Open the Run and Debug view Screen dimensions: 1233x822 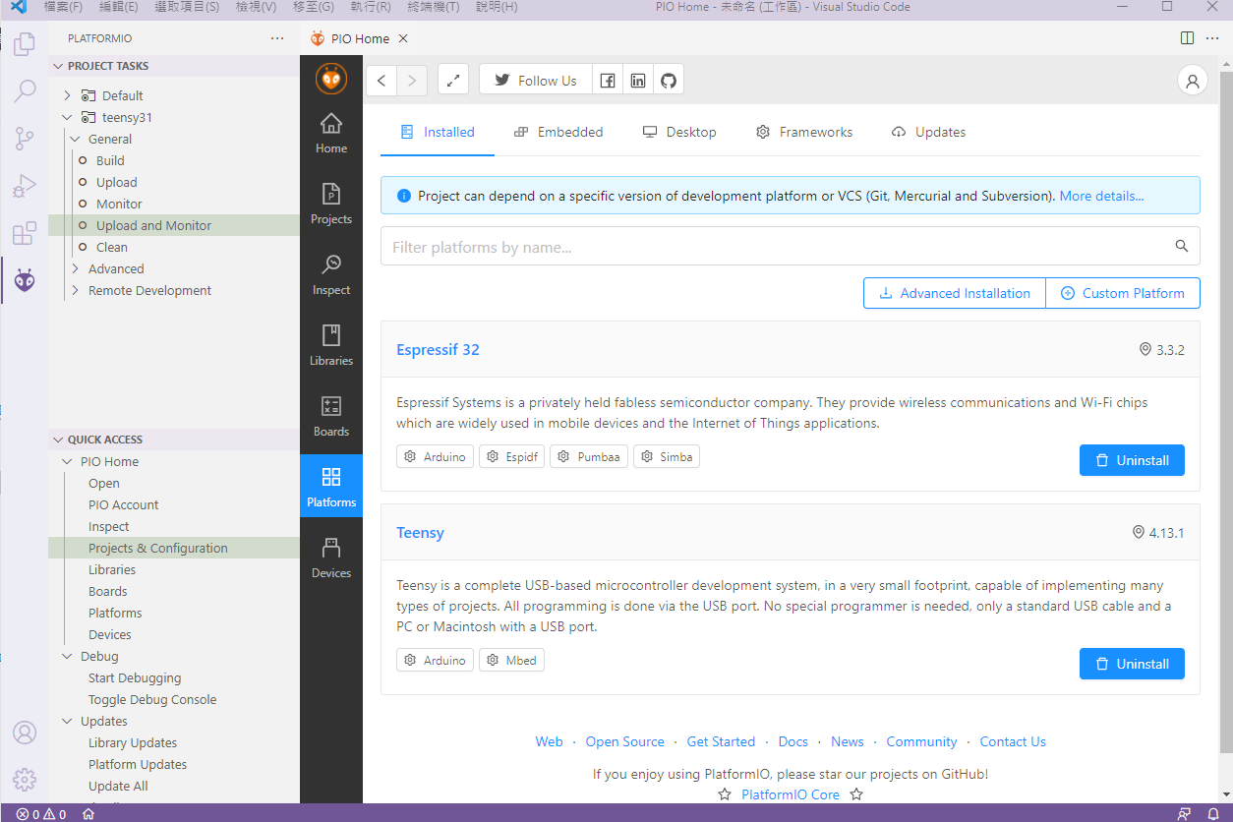(25, 186)
